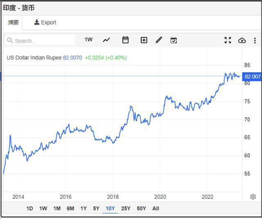This screenshot has width=262, height=219.
Task: Enter fullscreen chart mode
Action: 228,40
